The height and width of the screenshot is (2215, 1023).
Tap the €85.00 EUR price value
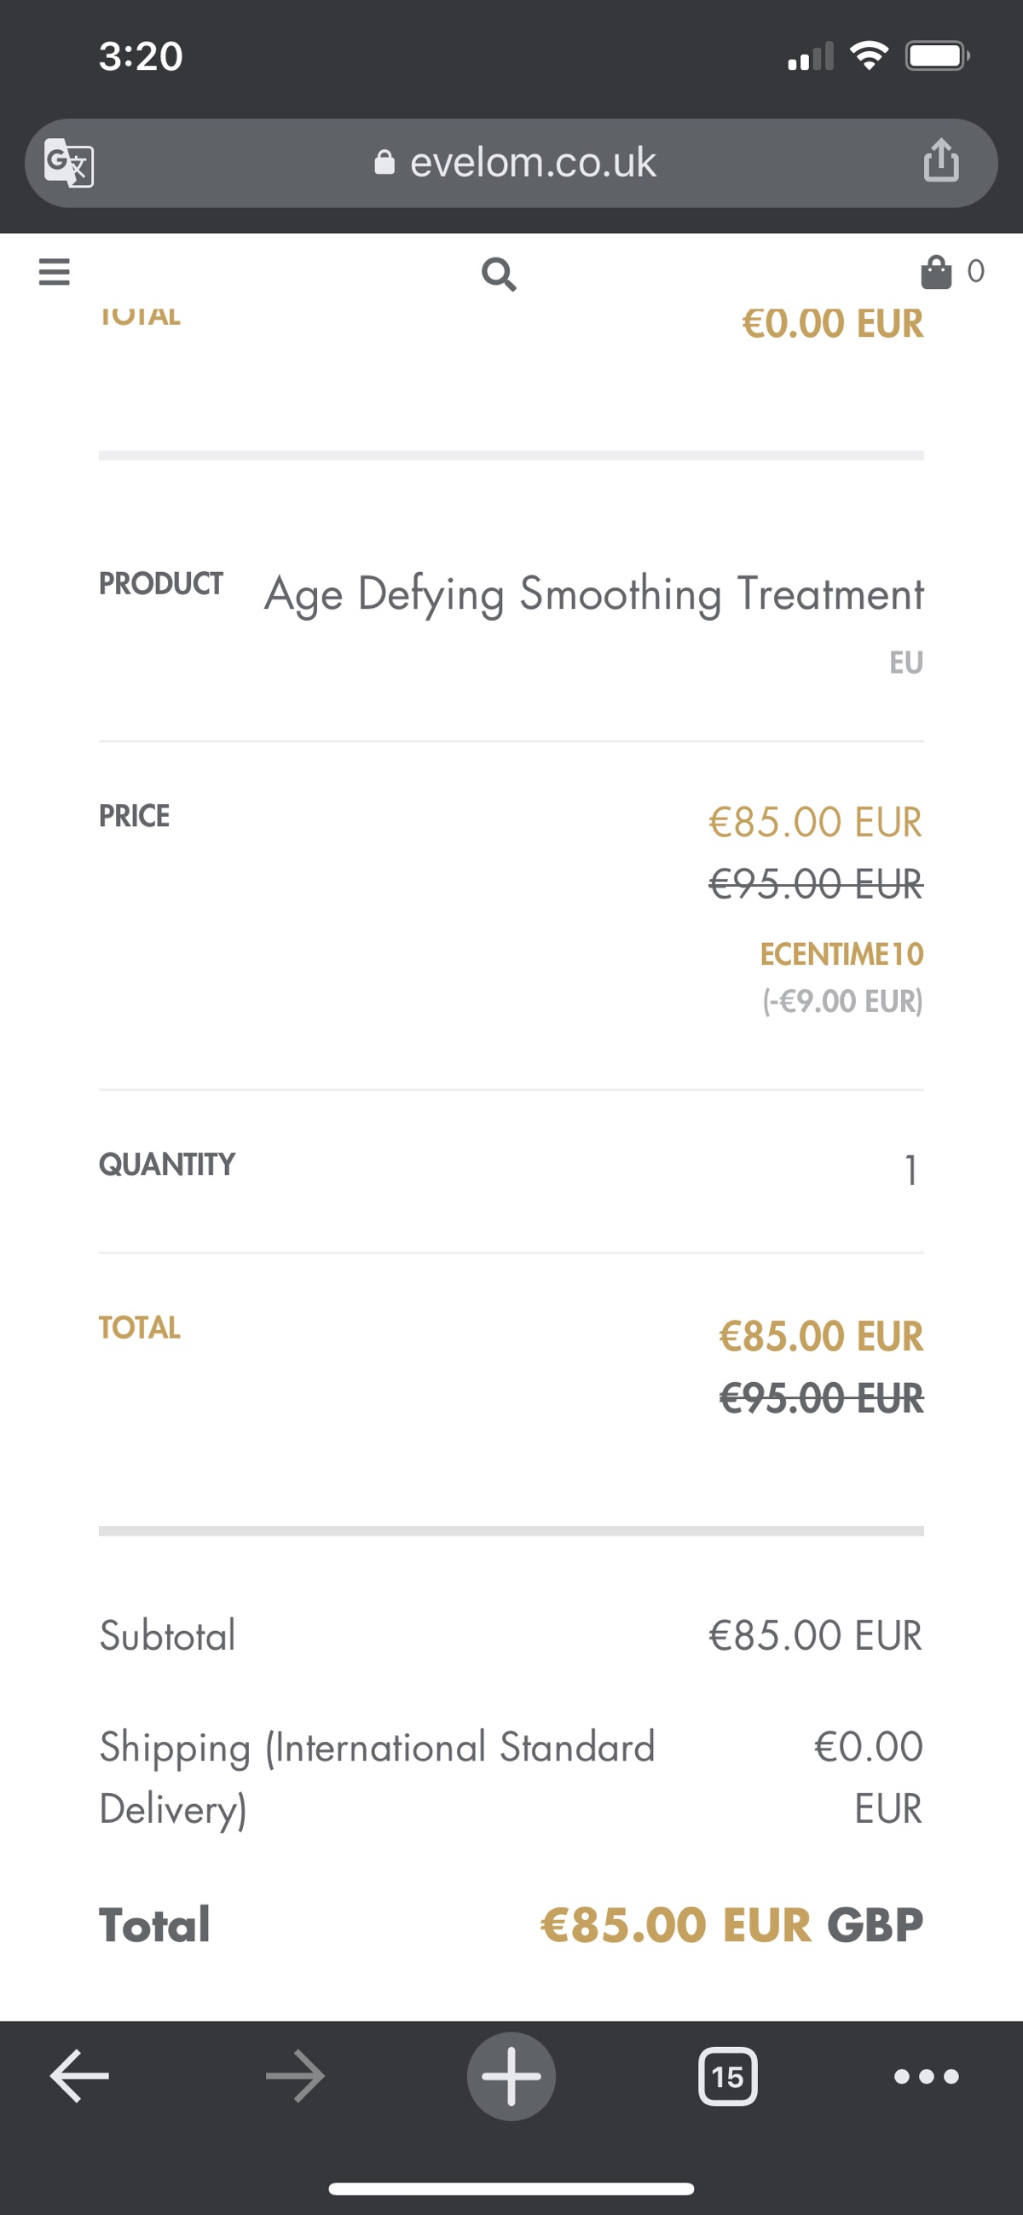tap(815, 821)
